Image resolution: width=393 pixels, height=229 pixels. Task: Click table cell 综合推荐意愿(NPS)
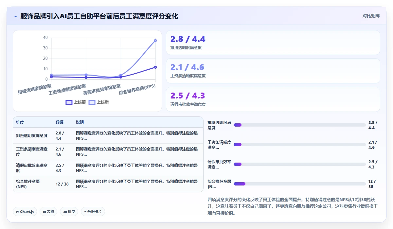(x=33, y=184)
